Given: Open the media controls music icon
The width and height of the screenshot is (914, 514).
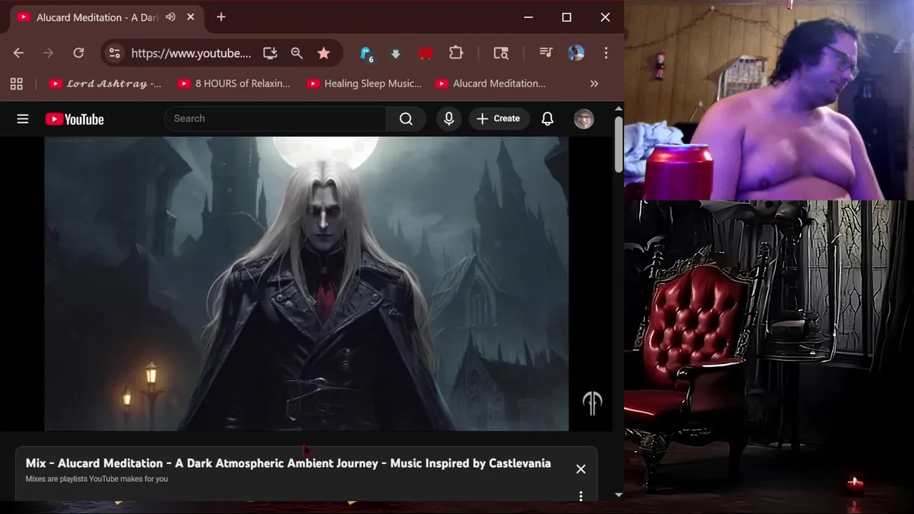Looking at the screenshot, I should pyautogui.click(x=546, y=53).
